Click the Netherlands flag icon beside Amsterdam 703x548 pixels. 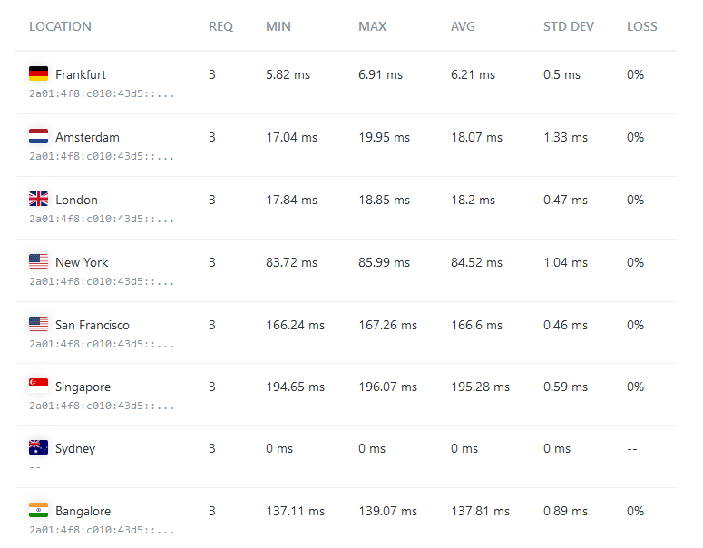[38, 137]
